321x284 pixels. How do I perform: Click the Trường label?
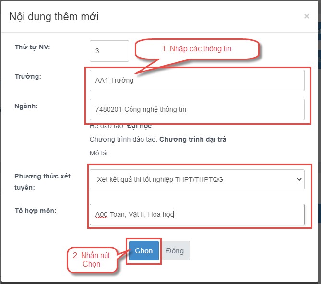28,76
